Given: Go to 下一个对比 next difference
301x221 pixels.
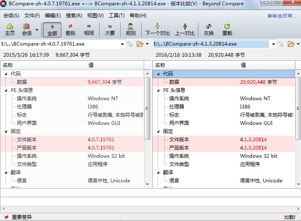Looking at the screenshot, I should (x=158, y=30).
